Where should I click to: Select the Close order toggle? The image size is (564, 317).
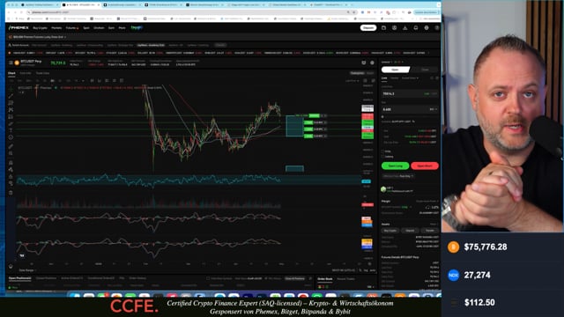point(425,70)
